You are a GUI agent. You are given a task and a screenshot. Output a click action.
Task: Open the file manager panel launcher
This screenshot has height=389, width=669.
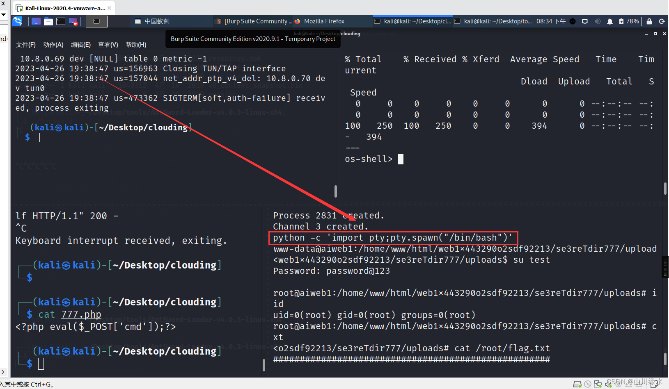click(x=48, y=21)
